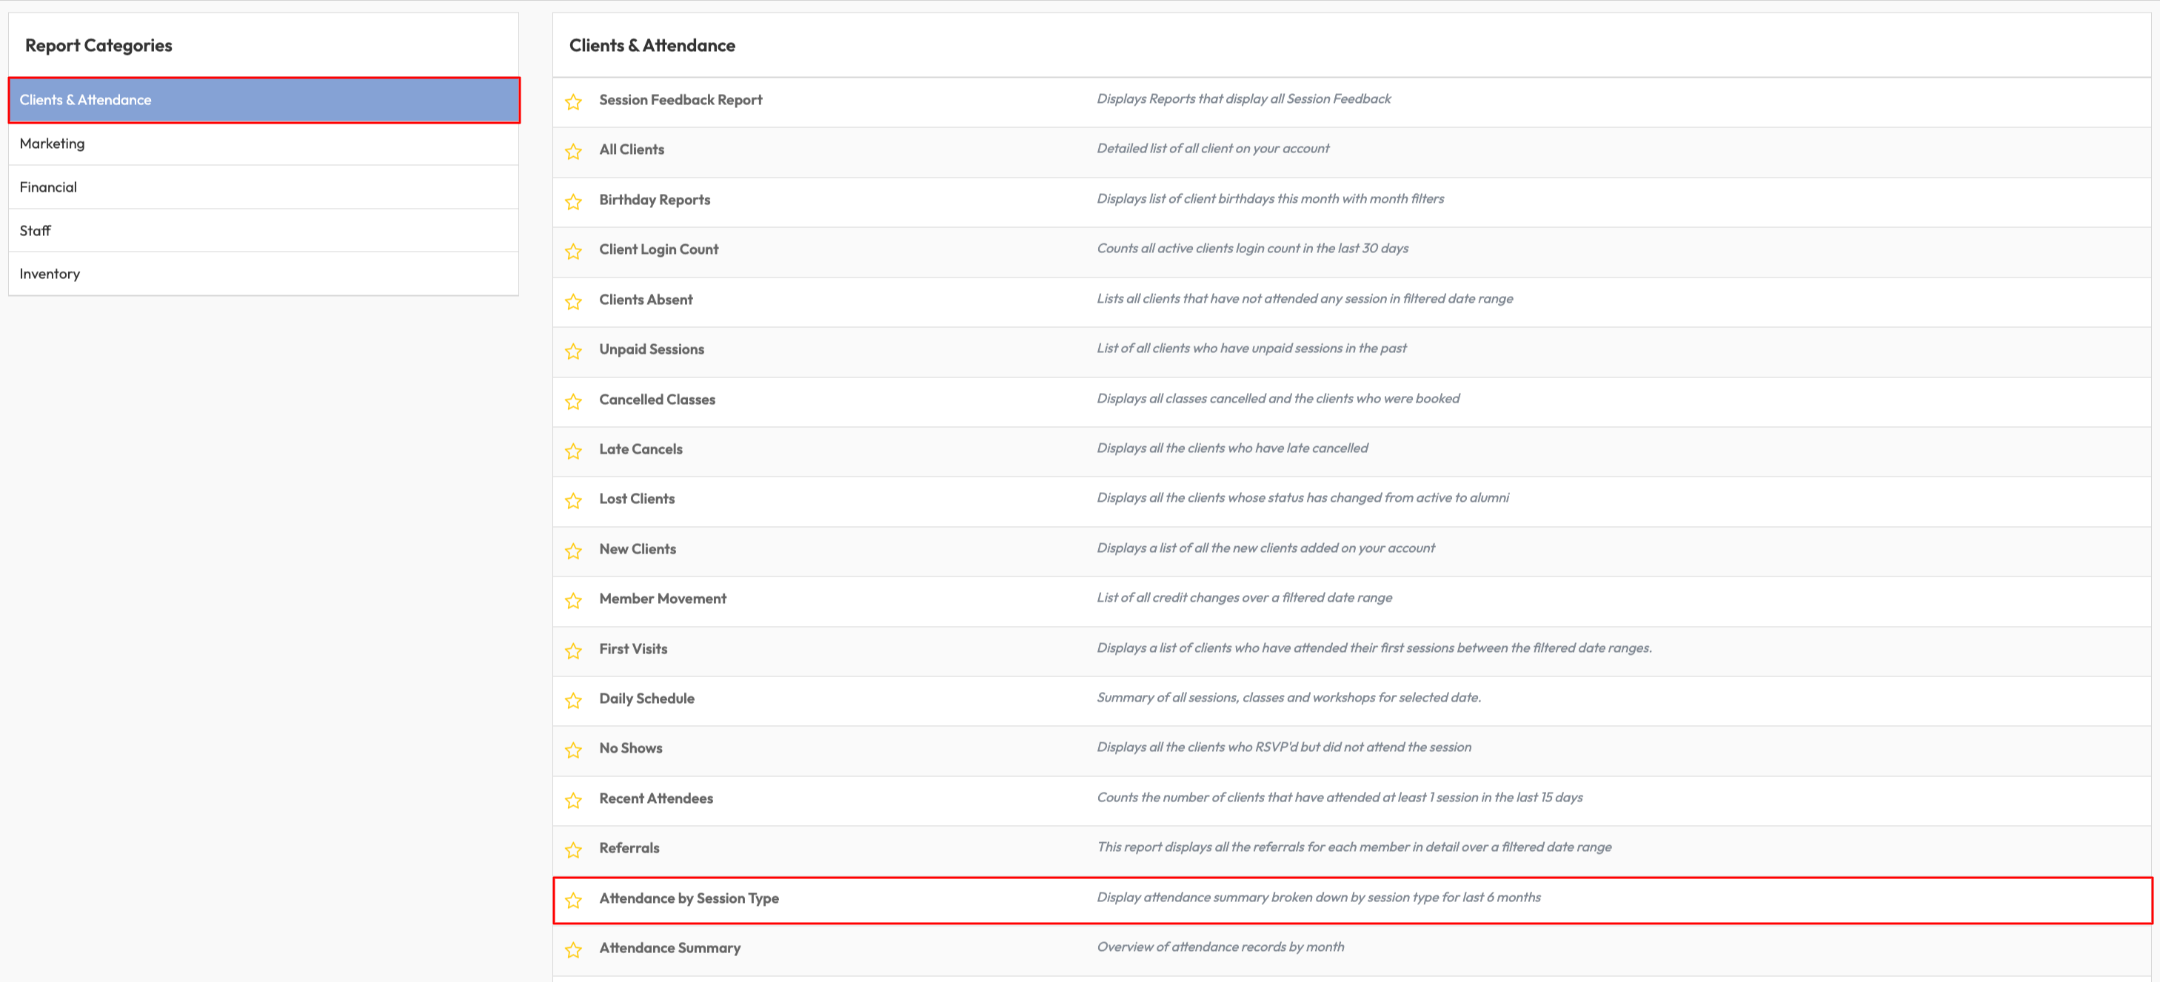
Task: Open the Marketing report category
Action: tap(264, 144)
